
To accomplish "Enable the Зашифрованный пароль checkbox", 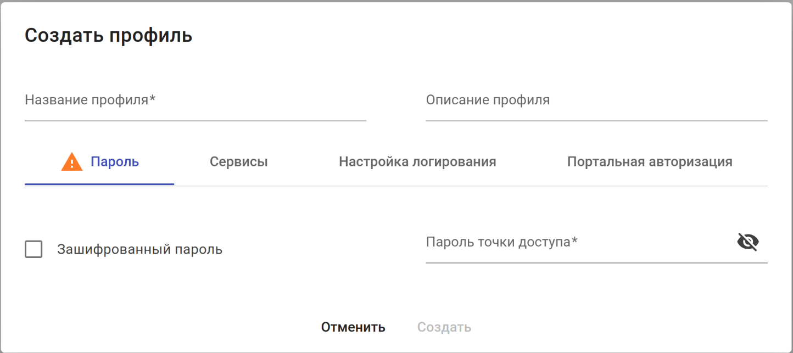I will (x=33, y=249).
